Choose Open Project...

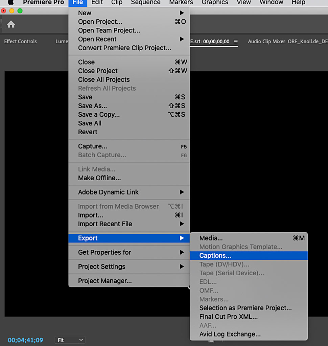(129, 22)
